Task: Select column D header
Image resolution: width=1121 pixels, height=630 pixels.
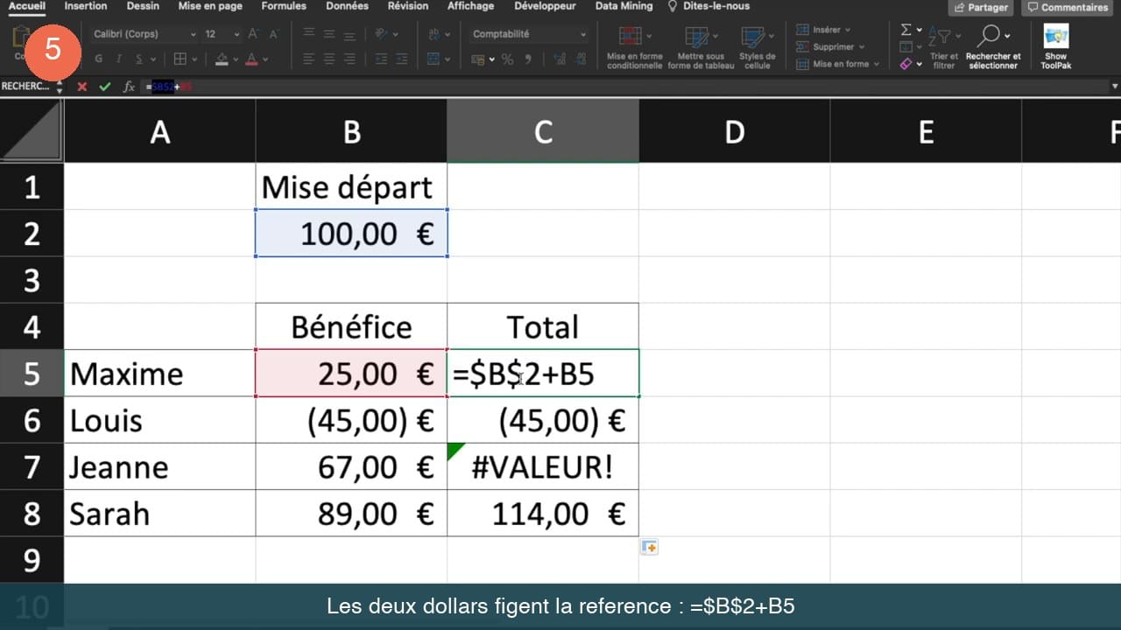Action: [x=734, y=131]
